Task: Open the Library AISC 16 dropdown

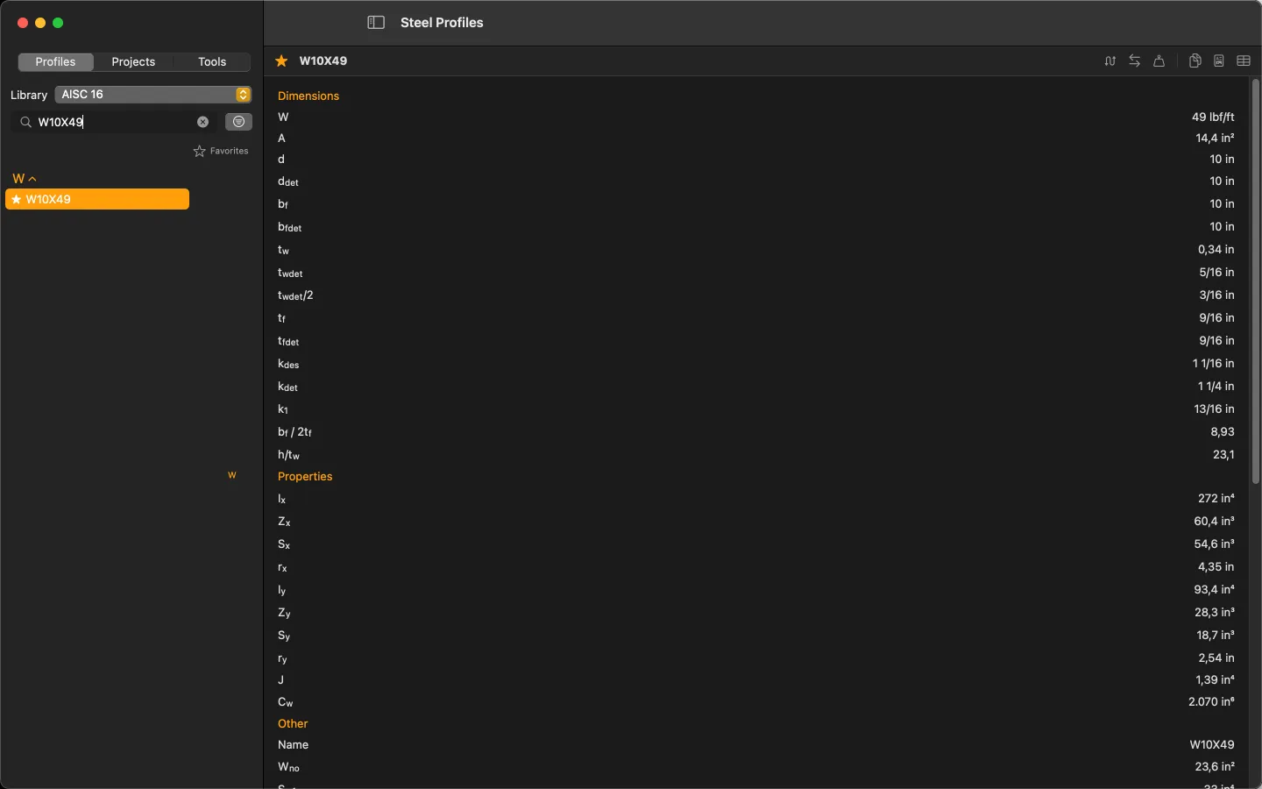Action: point(153,95)
